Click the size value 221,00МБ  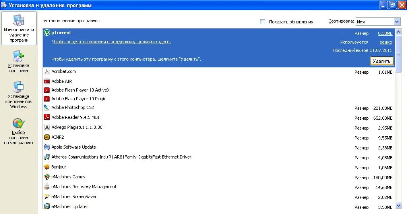tap(383, 108)
